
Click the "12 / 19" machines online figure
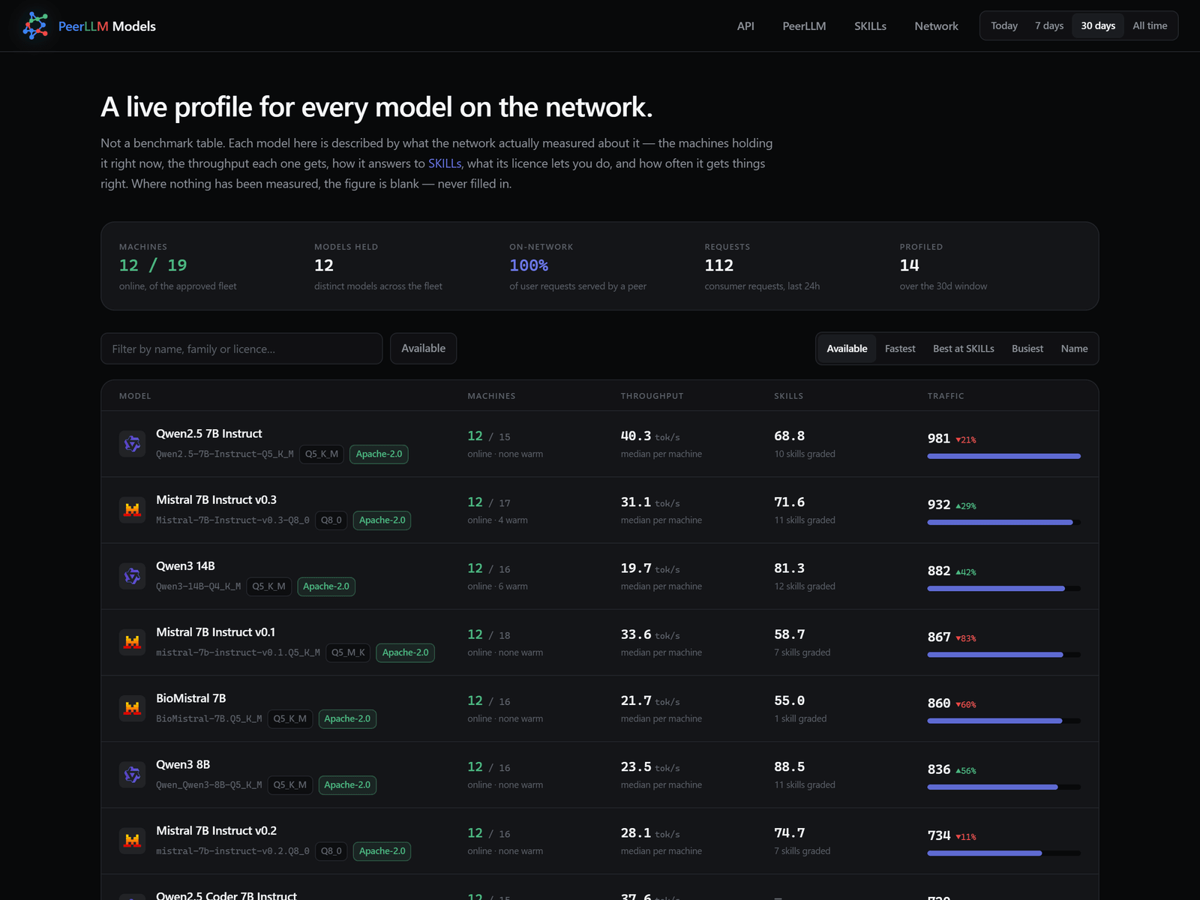153,265
